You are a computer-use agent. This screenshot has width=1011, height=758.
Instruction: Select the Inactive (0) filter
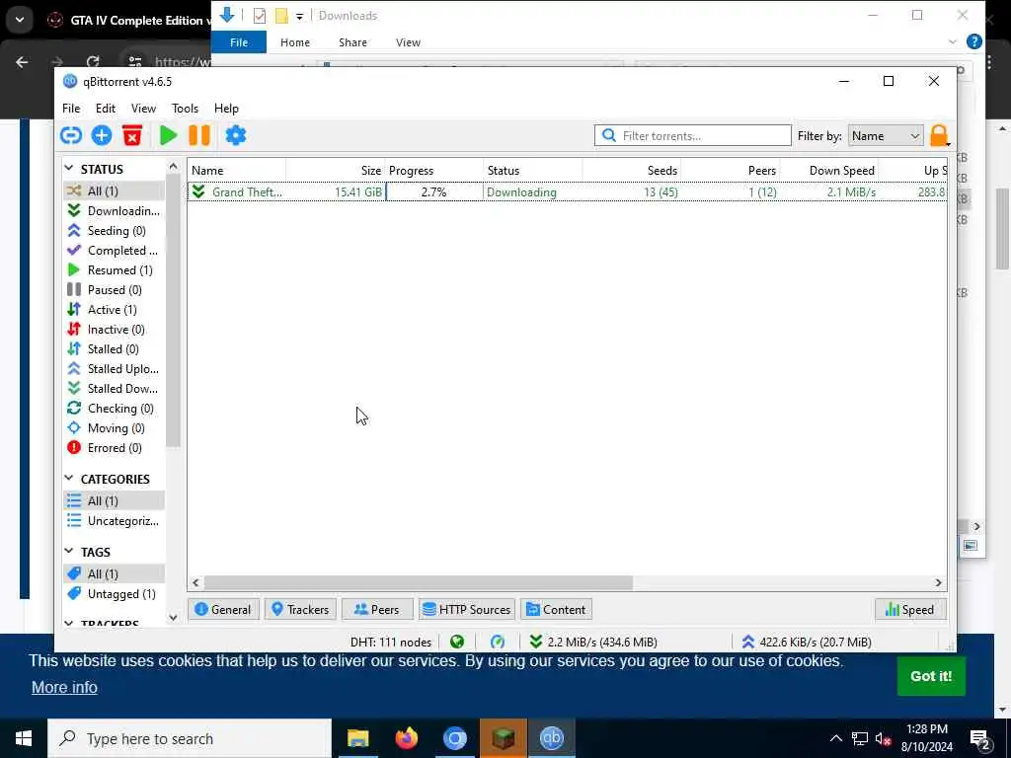(x=115, y=330)
